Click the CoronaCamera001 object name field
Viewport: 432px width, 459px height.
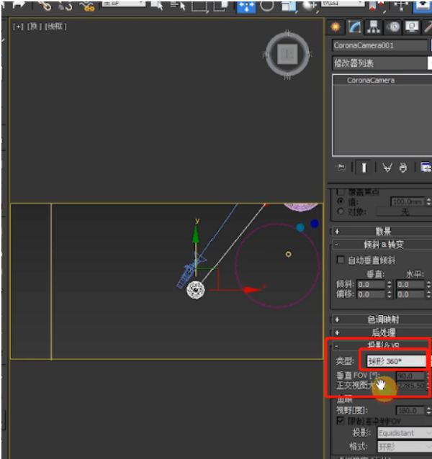[380, 45]
